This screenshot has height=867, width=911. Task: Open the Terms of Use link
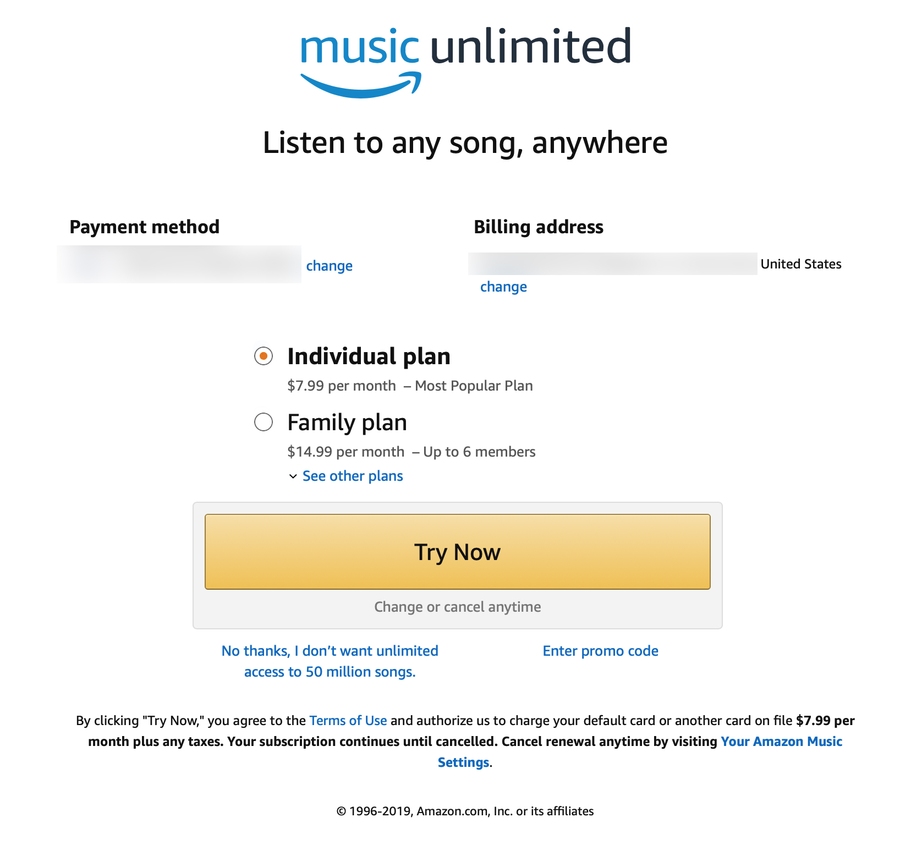pos(348,721)
